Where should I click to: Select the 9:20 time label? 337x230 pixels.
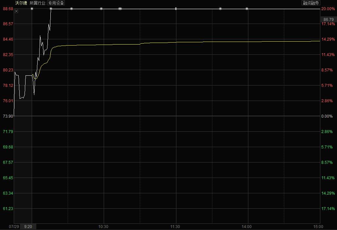tap(28, 226)
